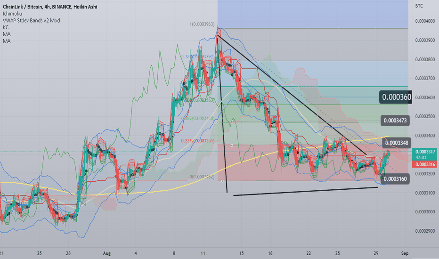Select the near-horizontal black support trendline
Screen dimensions: 439x259
305,191
